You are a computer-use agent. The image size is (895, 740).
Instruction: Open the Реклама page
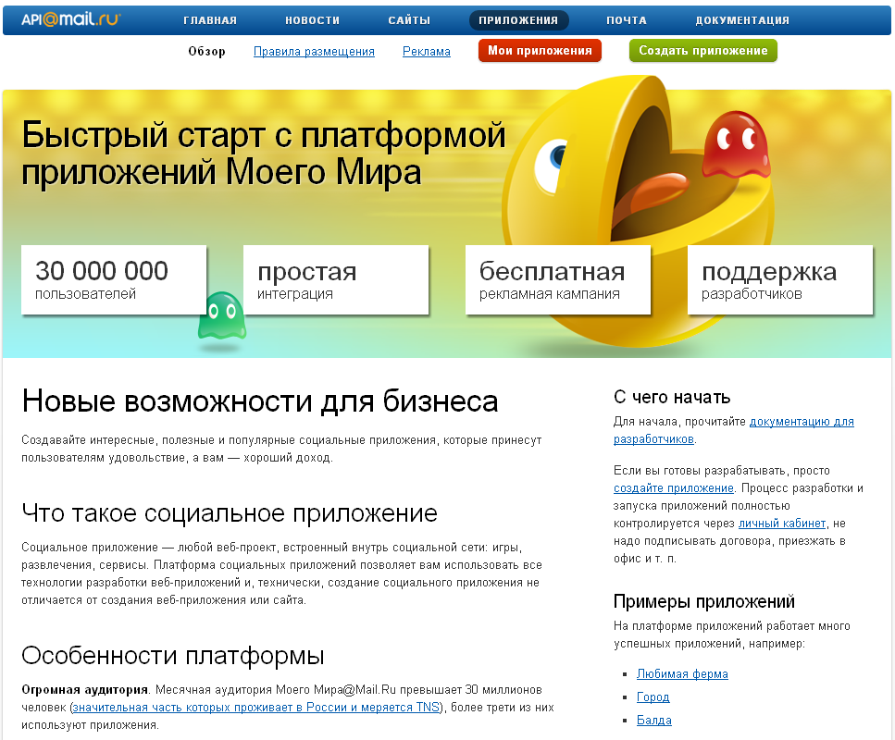tap(426, 52)
